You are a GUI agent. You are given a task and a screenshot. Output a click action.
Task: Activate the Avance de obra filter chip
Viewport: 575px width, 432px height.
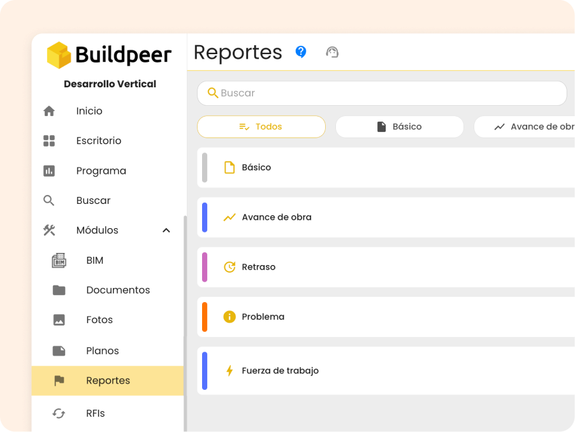coord(535,127)
